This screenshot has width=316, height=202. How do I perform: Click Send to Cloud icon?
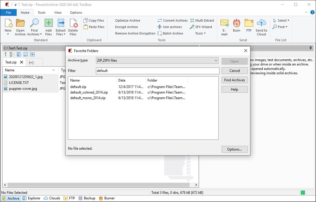(261, 23)
